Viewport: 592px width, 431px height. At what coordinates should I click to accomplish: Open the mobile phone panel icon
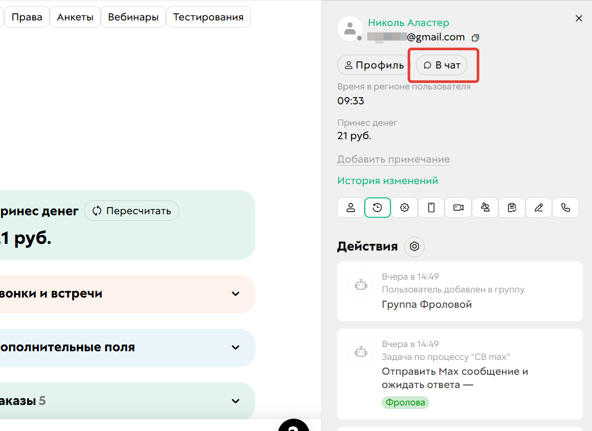pos(431,208)
